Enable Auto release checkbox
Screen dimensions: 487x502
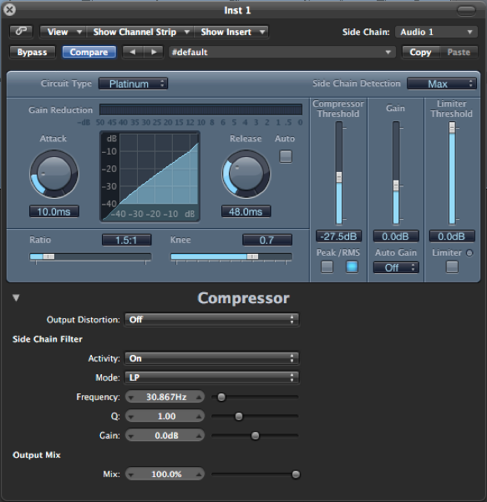286,156
